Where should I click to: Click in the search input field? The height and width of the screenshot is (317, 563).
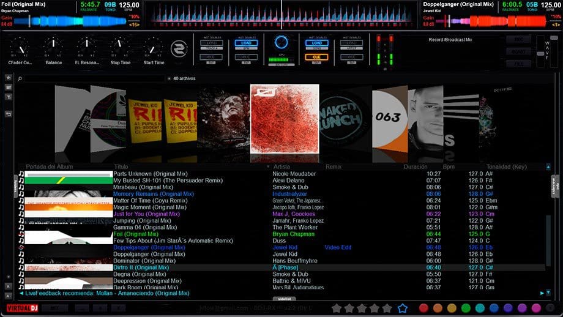[94, 78]
